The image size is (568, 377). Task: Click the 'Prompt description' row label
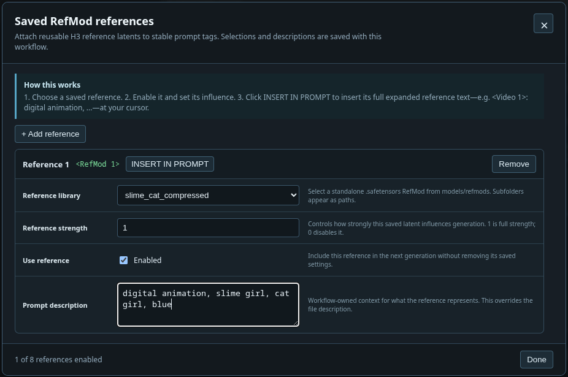55,305
